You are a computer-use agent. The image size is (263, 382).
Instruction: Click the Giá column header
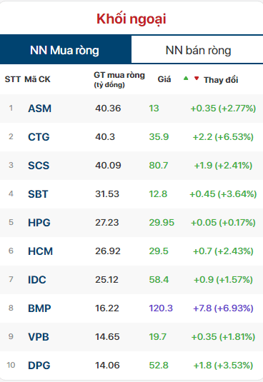164,79
